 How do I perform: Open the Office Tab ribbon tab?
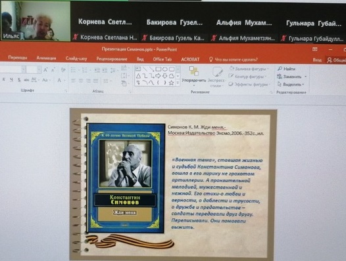click(x=162, y=59)
